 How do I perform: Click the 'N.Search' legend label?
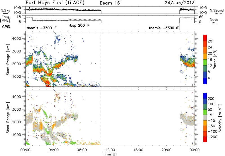(x=217, y=10)
